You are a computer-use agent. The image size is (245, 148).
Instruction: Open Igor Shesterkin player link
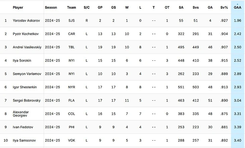coord(25,87)
